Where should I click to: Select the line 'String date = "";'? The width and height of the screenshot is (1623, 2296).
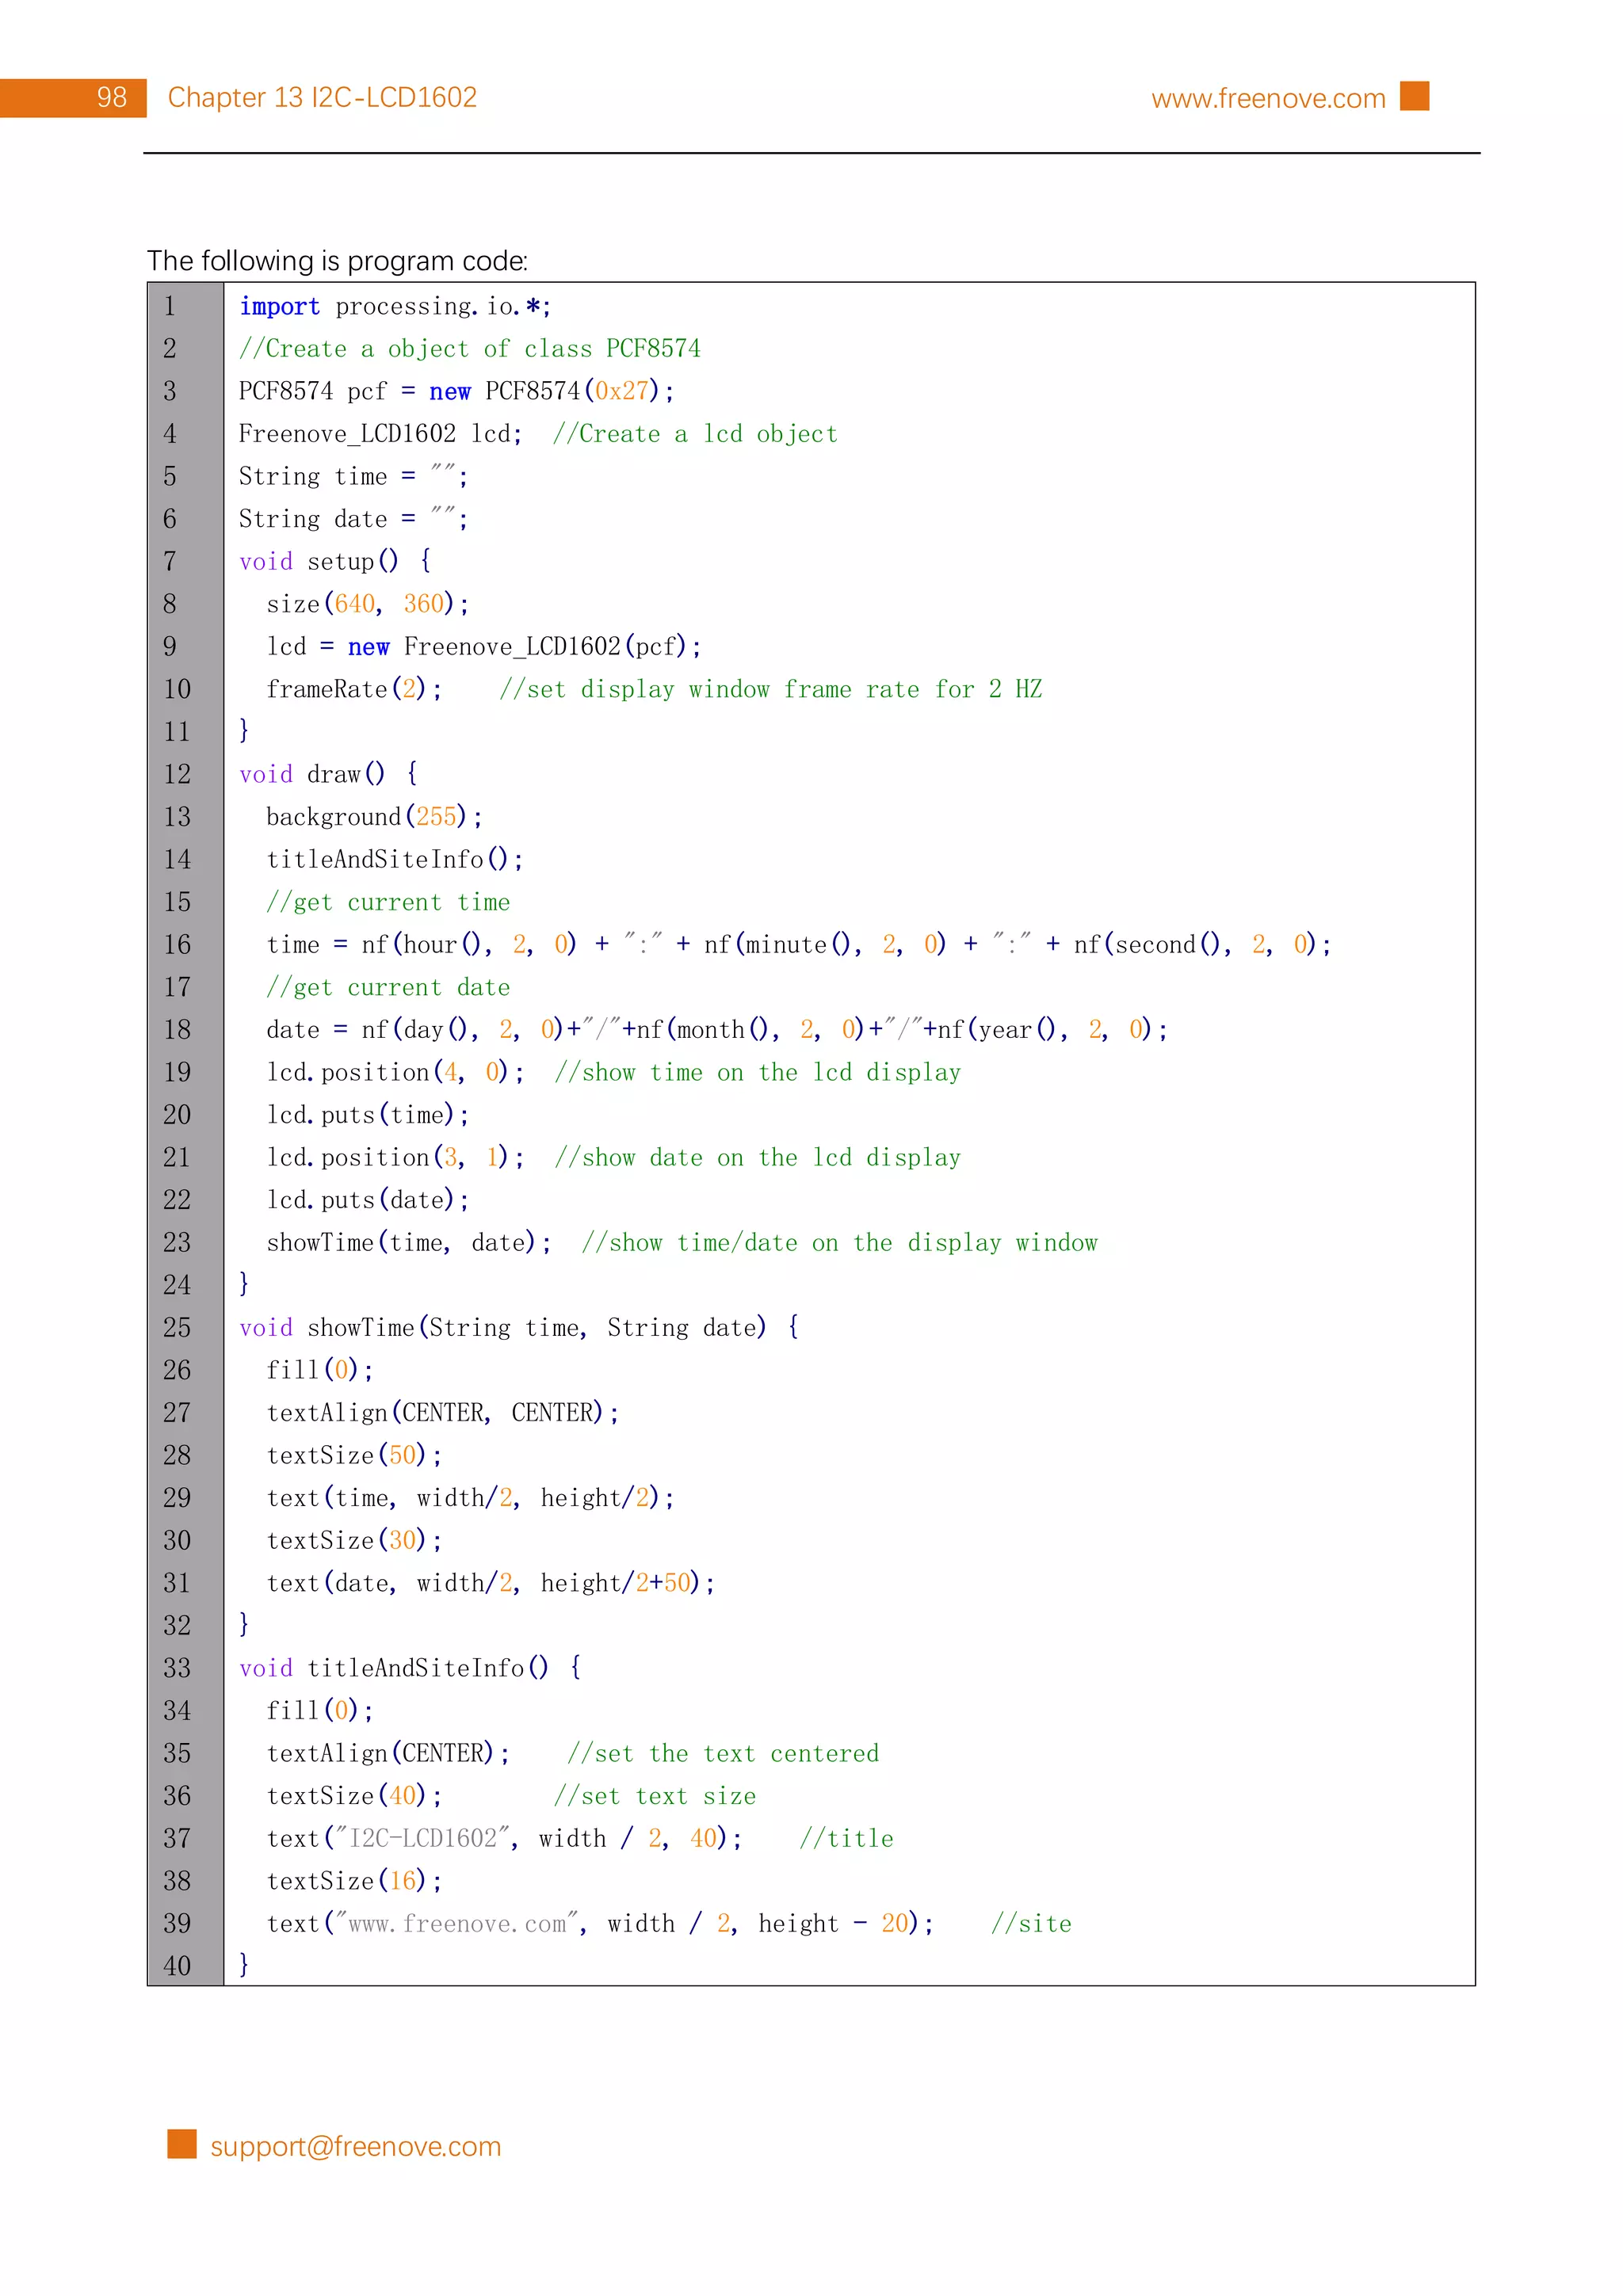click(354, 519)
